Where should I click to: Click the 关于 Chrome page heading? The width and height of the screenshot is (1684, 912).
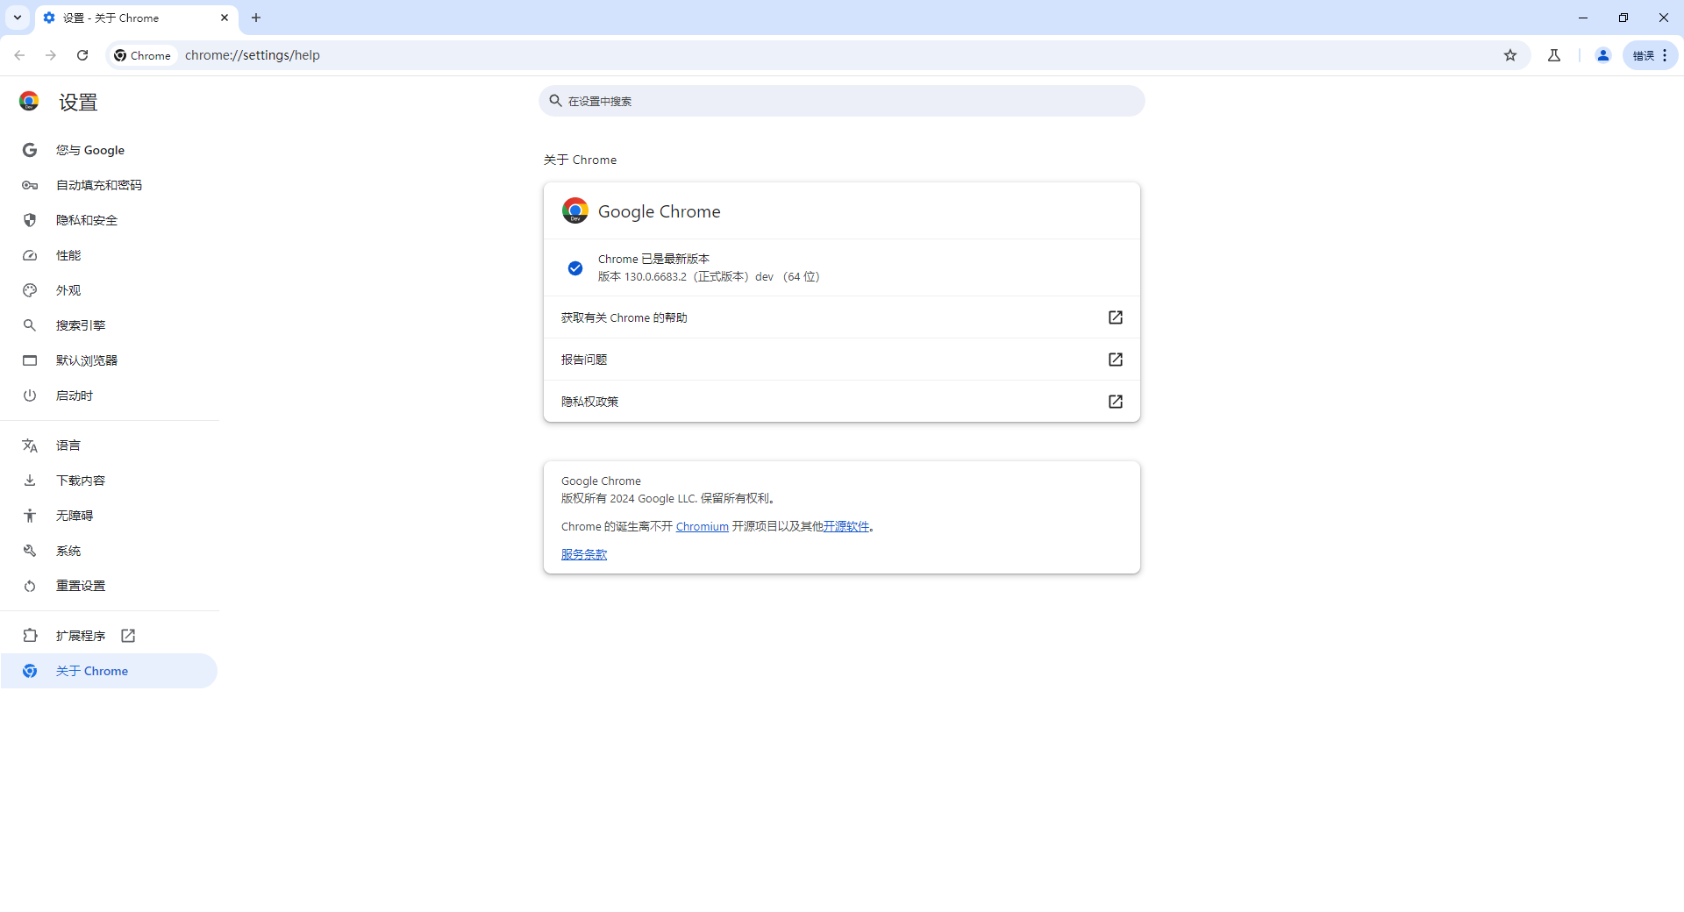click(x=580, y=160)
